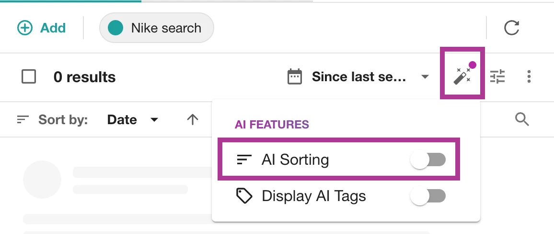Click the Nike search chip
This screenshot has height=234, width=554.
tap(166, 28)
